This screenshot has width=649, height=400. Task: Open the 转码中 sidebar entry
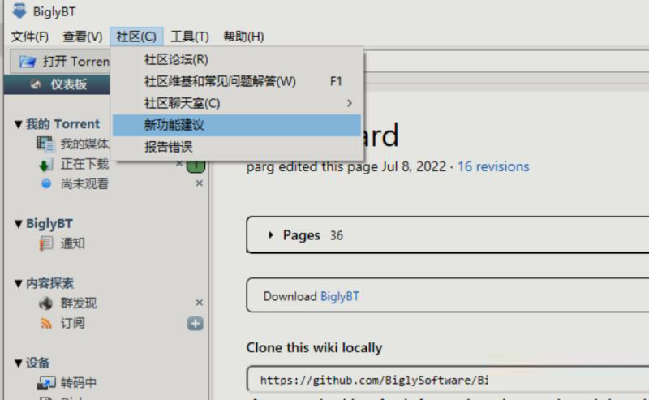pos(79,383)
